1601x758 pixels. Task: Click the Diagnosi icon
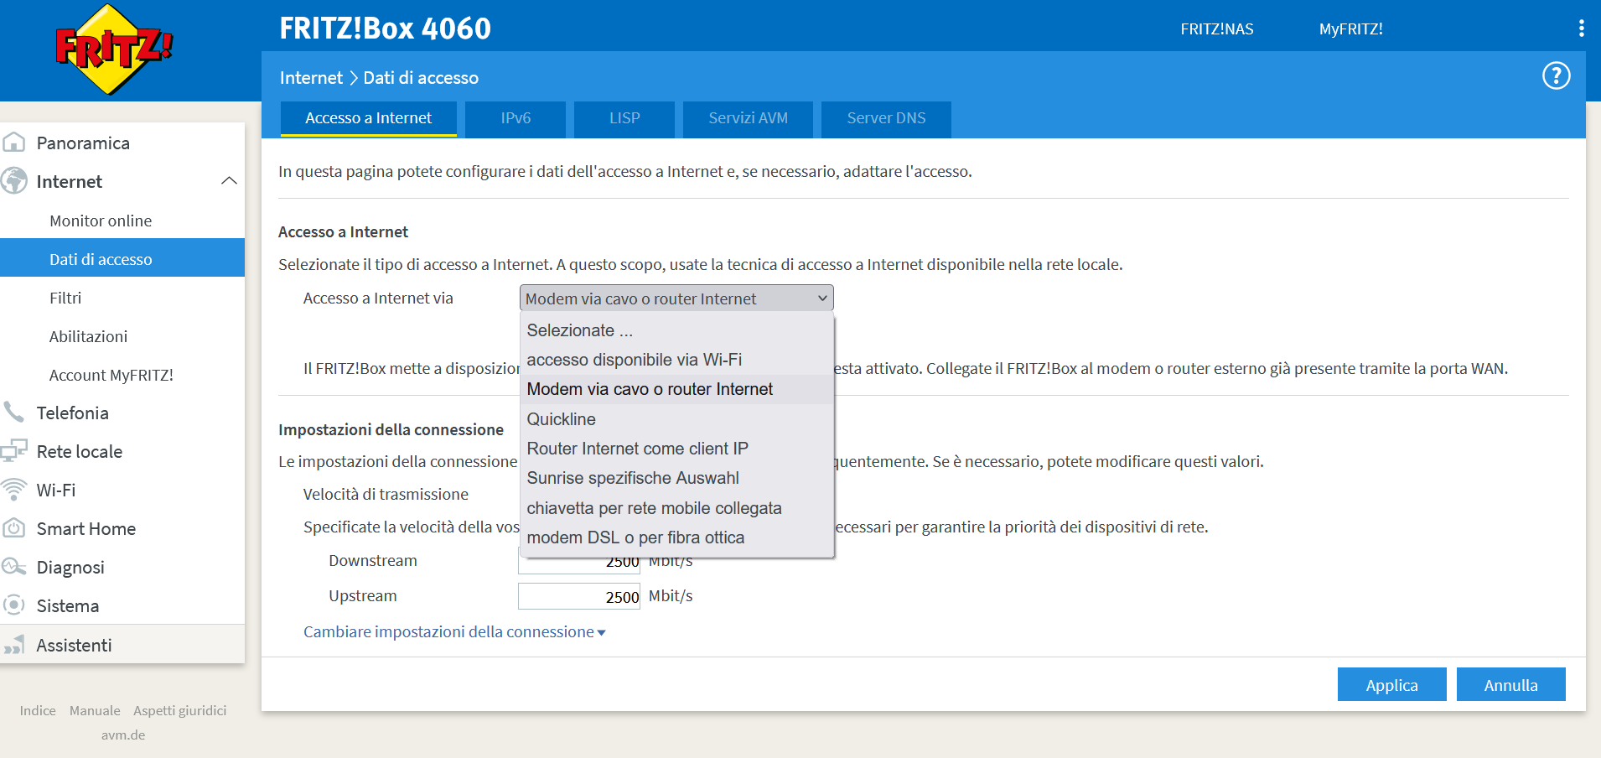(x=13, y=567)
